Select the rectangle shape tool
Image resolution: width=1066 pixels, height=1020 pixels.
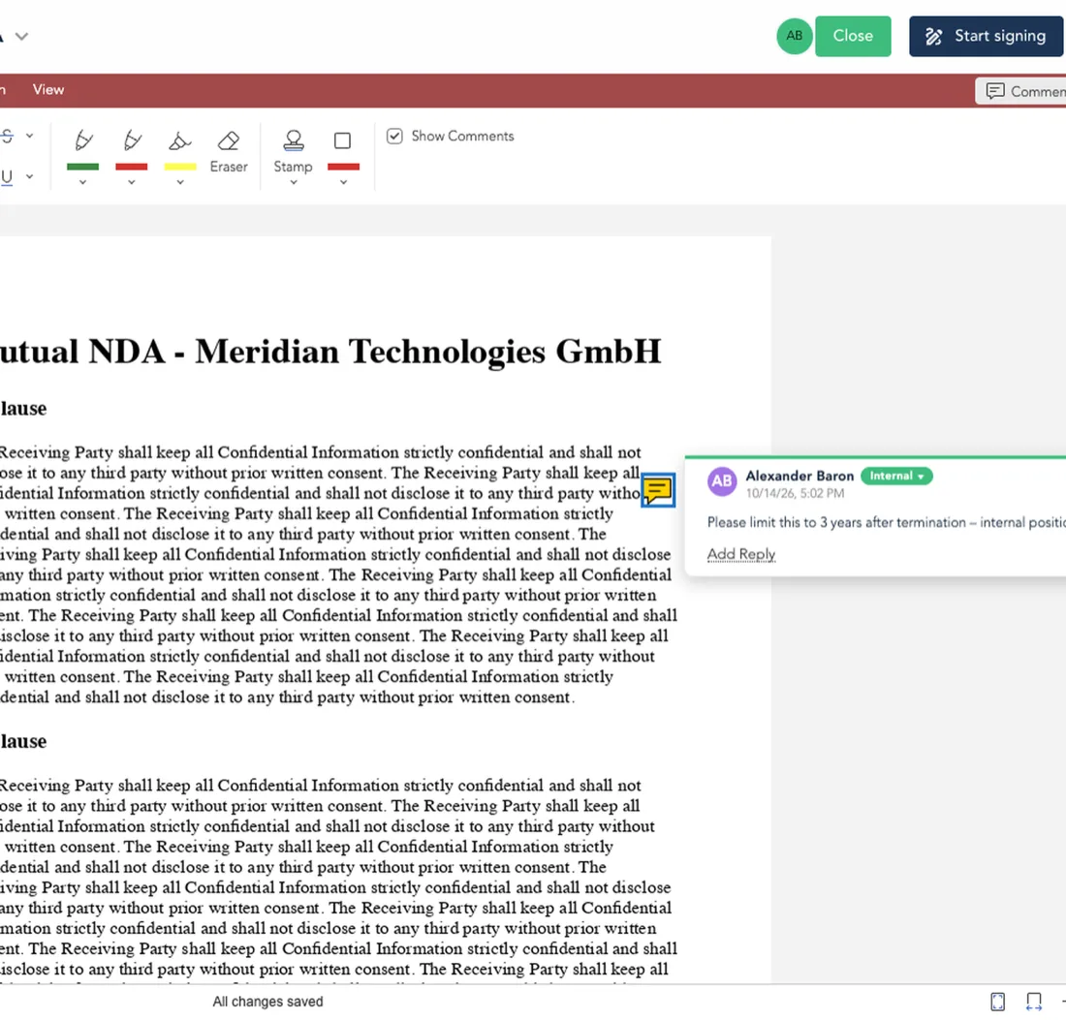coord(343,140)
